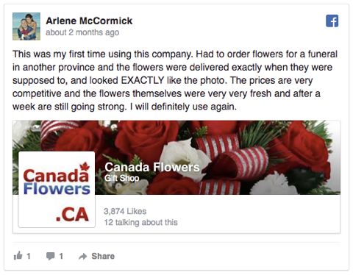
Task: Go to the Canada Flowers page title
Action: [152, 168]
